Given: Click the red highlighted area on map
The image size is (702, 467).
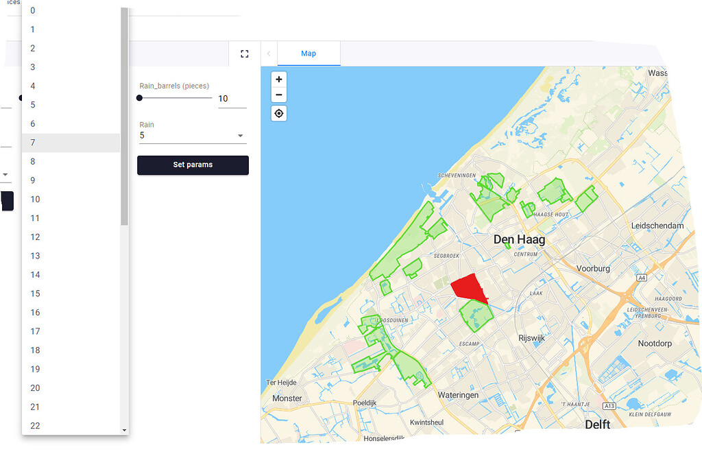Looking at the screenshot, I should click(x=468, y=287).
